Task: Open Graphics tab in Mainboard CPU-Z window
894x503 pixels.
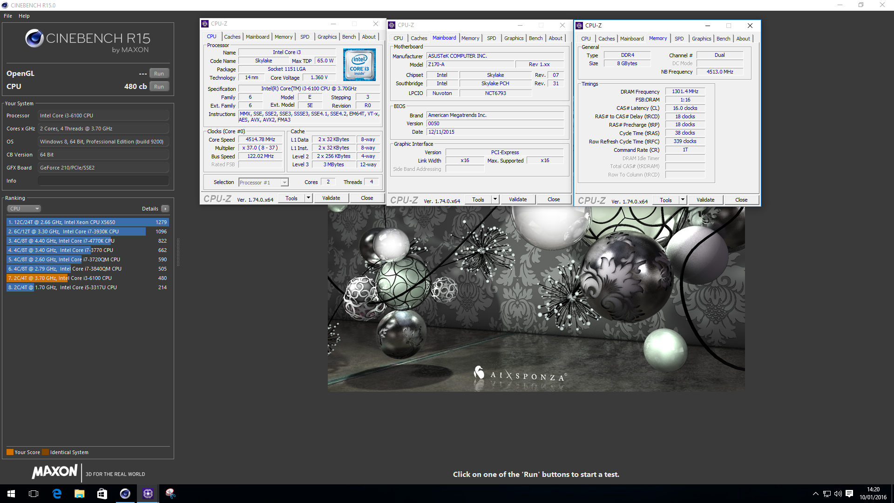Action: [514, 38]
